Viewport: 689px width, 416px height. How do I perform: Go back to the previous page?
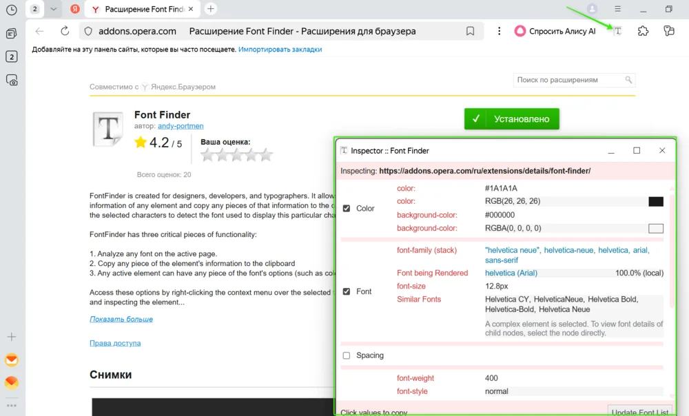pyautogui.click(x=39, y=31)
